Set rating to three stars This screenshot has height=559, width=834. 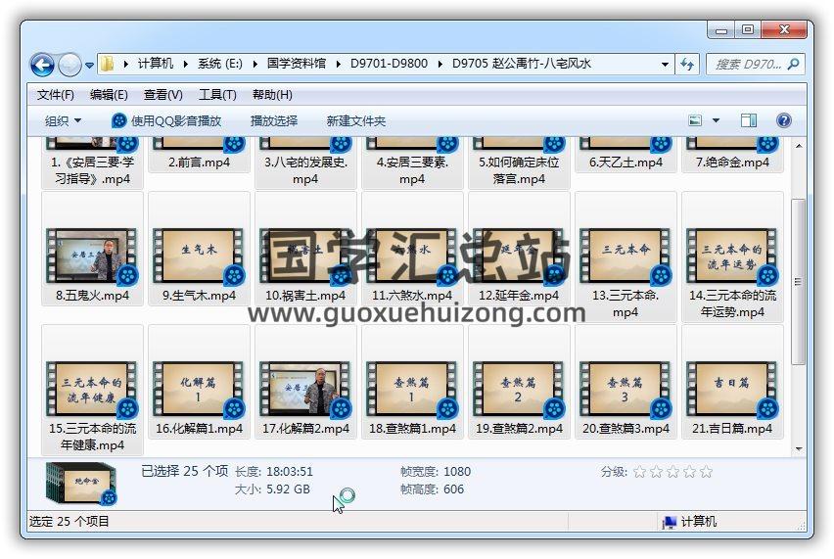pos(672,471)
